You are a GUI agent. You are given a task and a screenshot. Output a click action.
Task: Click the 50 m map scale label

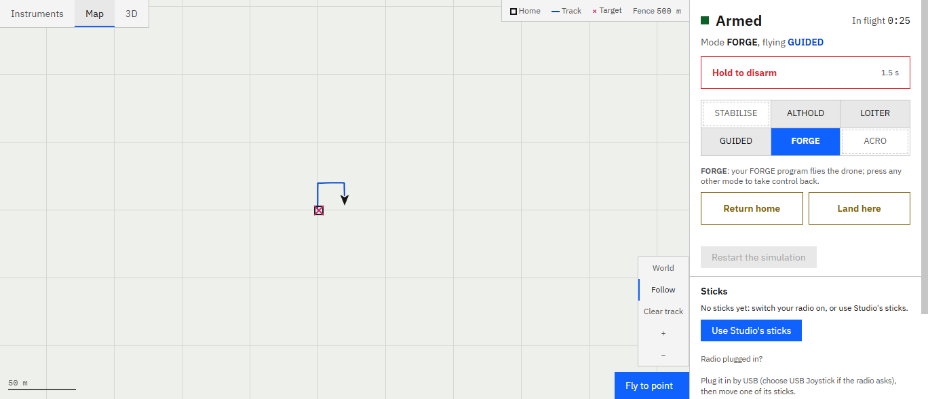(18, 383)
